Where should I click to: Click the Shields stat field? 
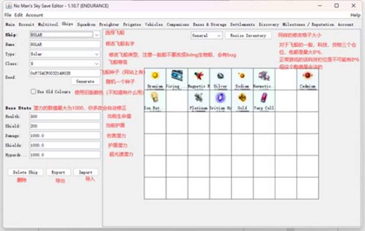coord(65,145)
